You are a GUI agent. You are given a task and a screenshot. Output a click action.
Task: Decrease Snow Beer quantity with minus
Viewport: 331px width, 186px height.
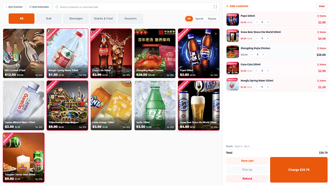[257, 38]
